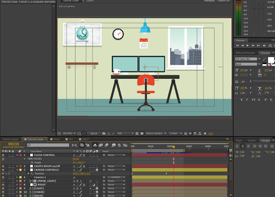The image size is (275, 197).
Task: Hide the [CHAIR] layer
Action: (x=3, y=192)
